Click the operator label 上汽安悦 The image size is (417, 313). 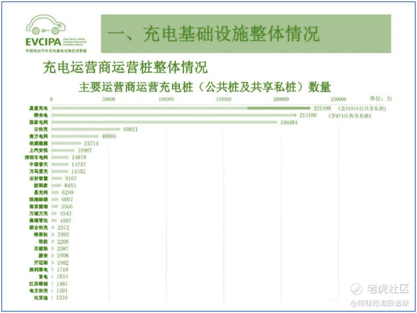38,150
